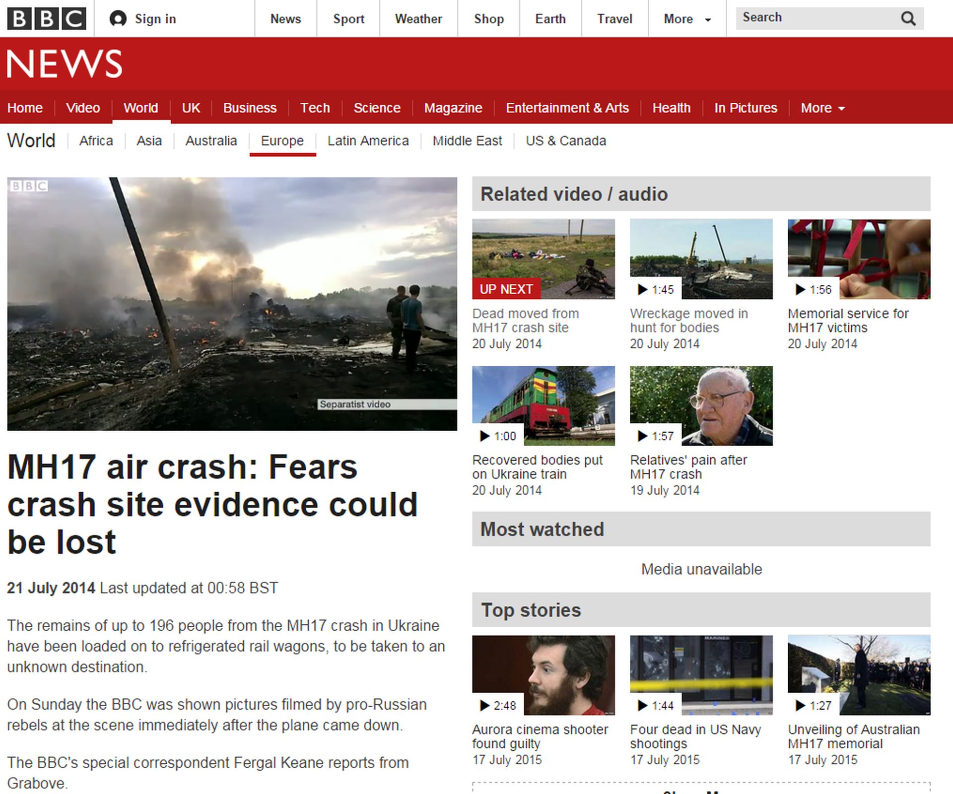Image resolution: width=953 pixels, height=794 pixels.
Task: Click the UP NEXT video thumbnail
Action: click(543, 259)
